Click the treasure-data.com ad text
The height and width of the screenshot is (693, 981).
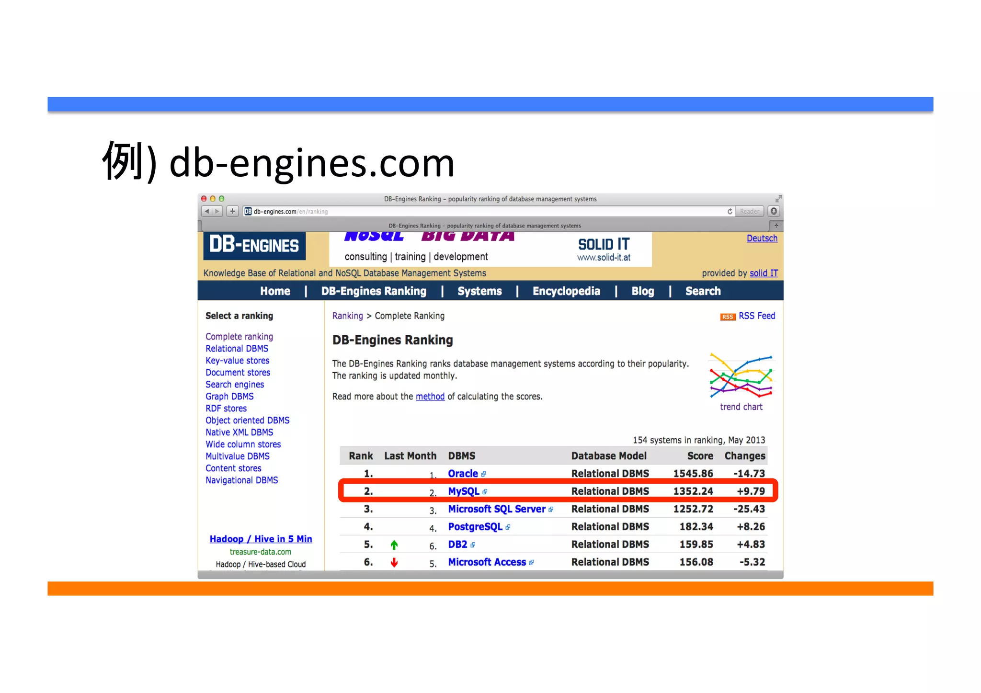coord(261,552)
